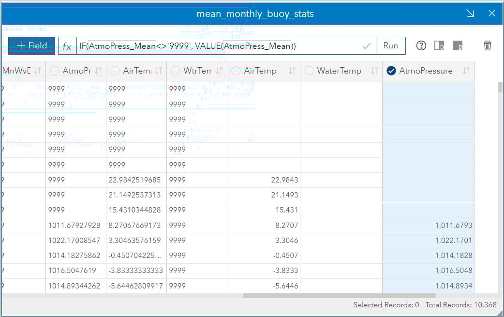Delete the field using the trash icon
The image size is (504, 317).
tap(488, 45)
